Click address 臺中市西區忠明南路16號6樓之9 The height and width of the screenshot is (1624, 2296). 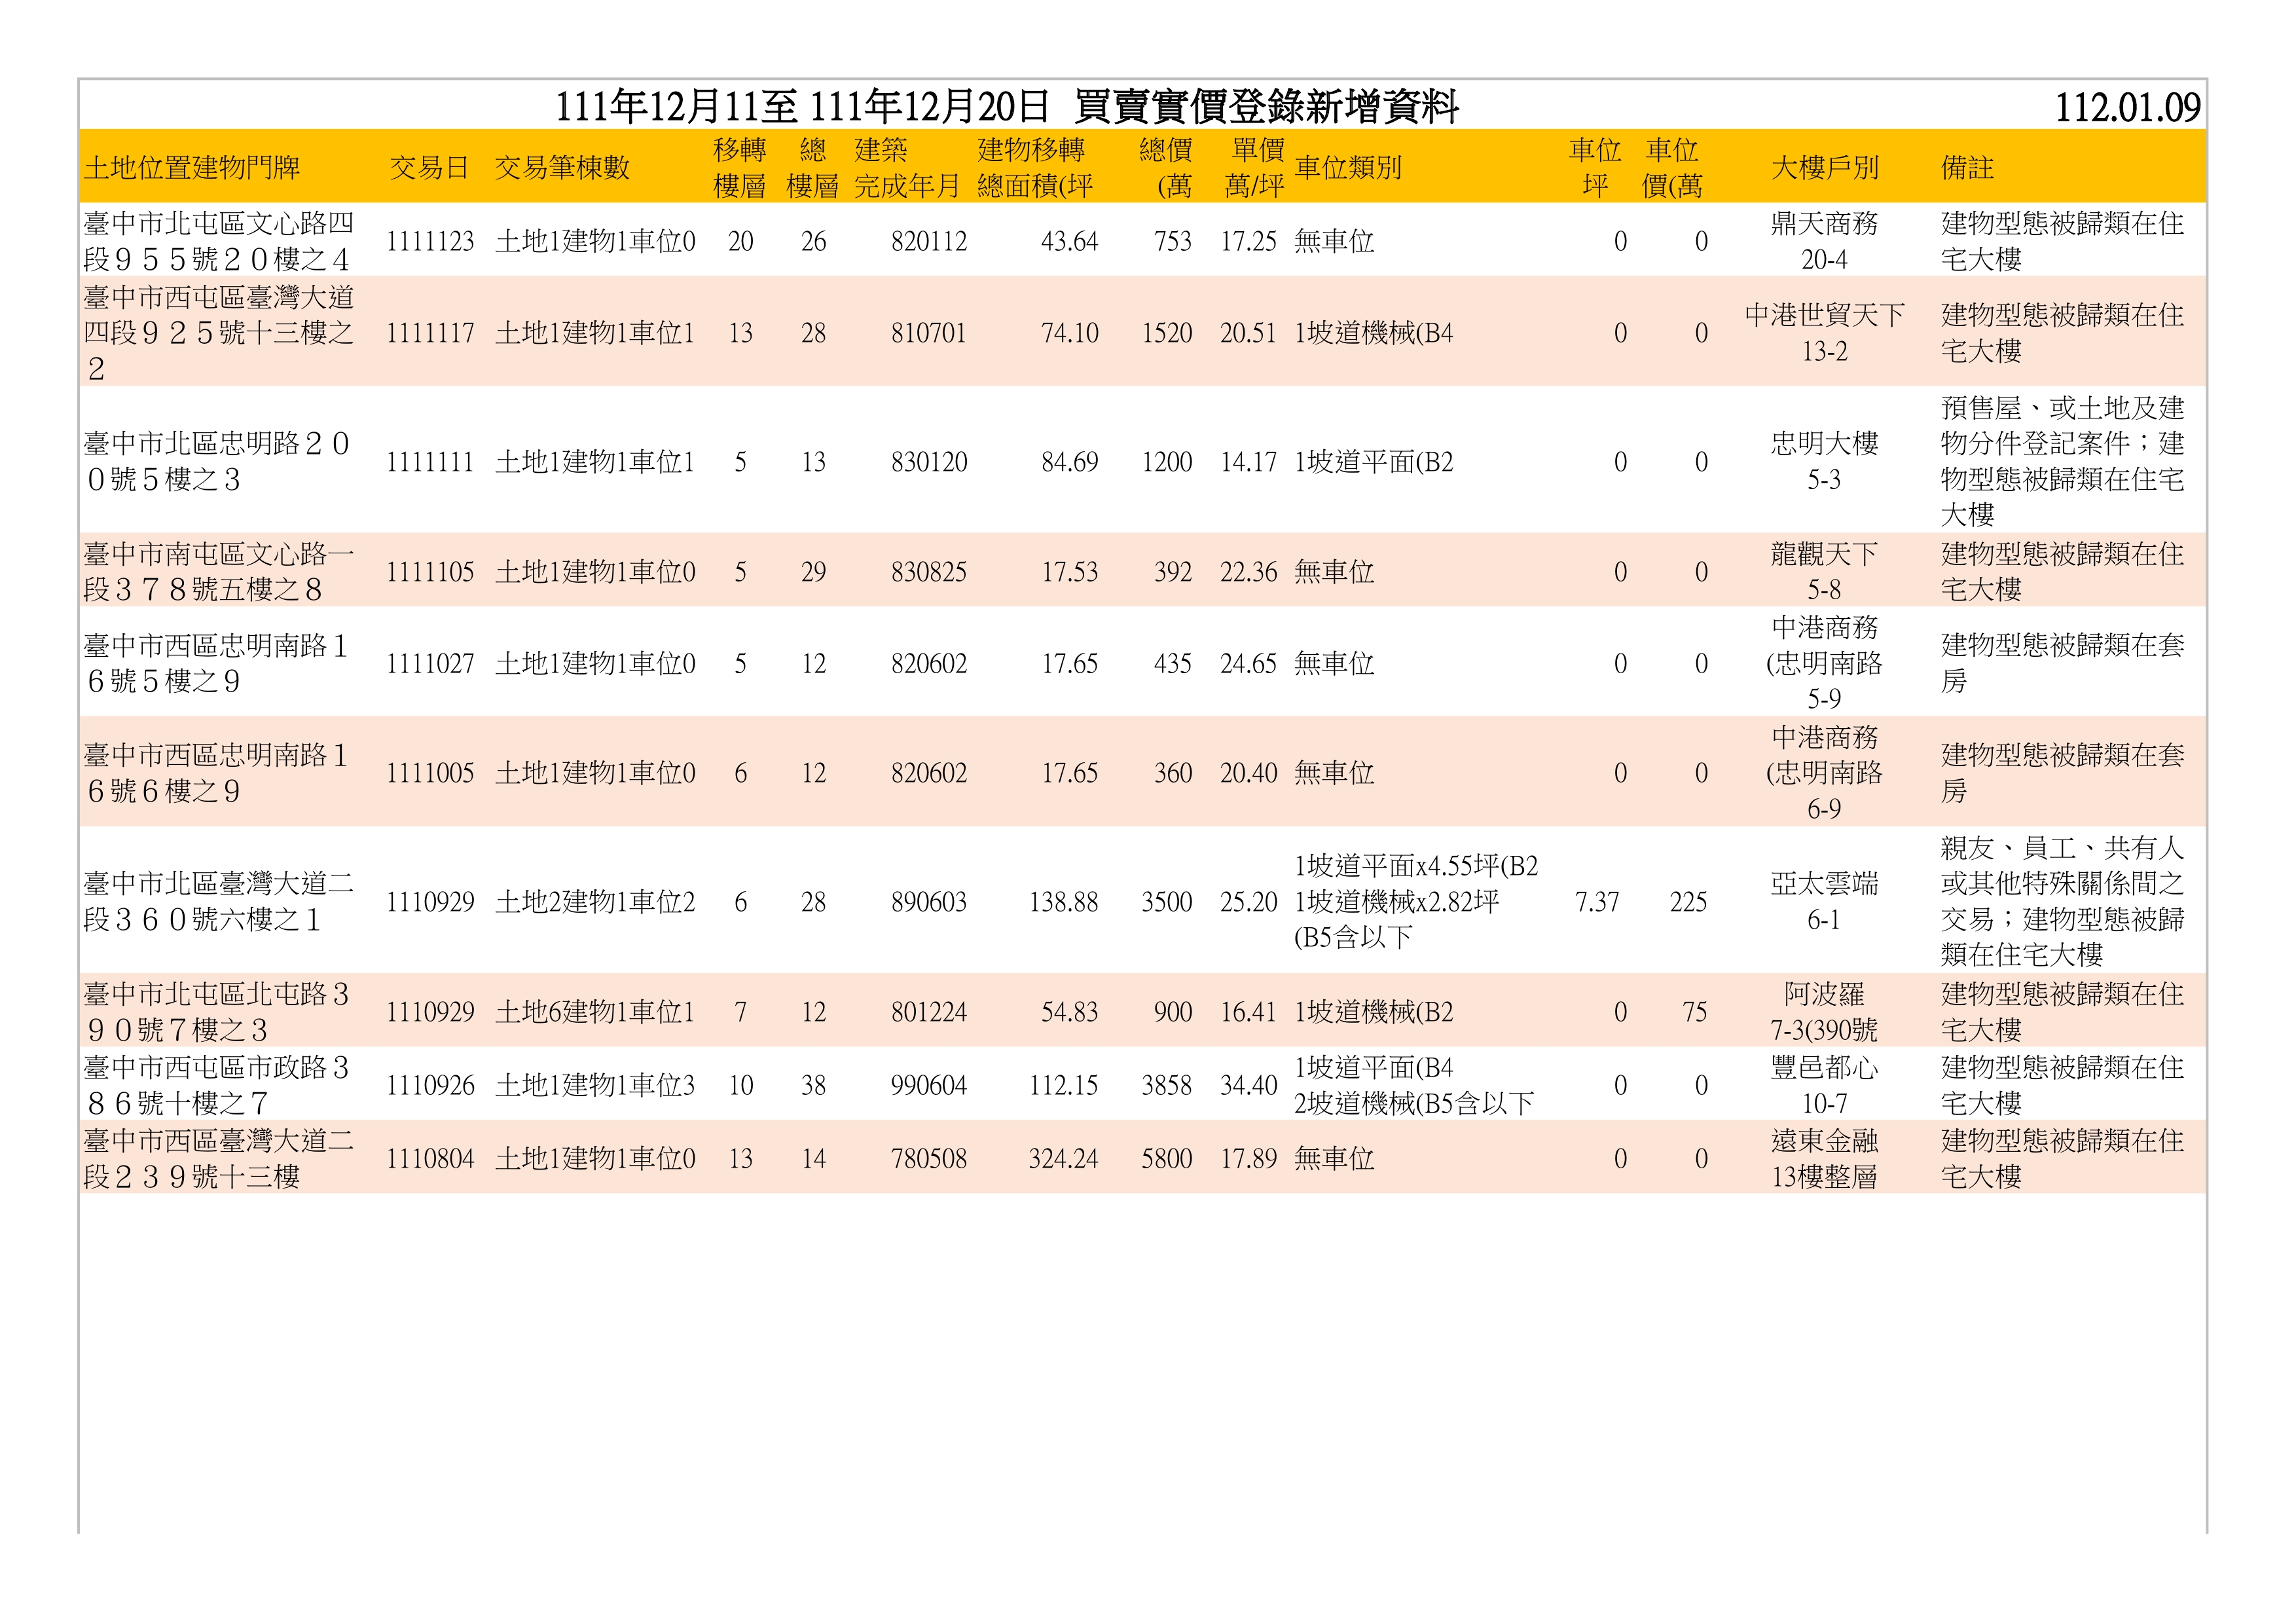point(216,773)
